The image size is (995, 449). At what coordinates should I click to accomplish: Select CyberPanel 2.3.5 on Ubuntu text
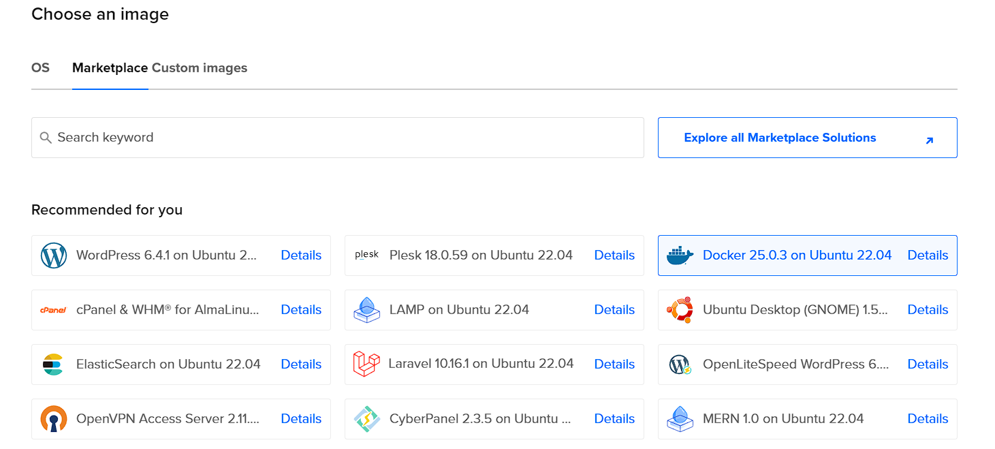[480, 419]
